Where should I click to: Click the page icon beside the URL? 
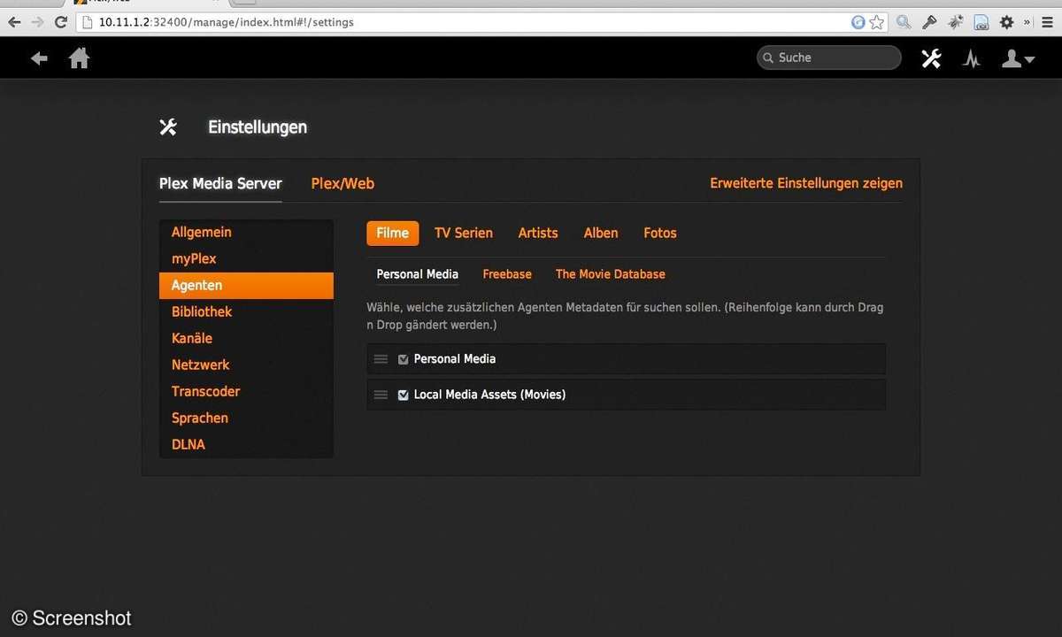[x=87, y=22]
